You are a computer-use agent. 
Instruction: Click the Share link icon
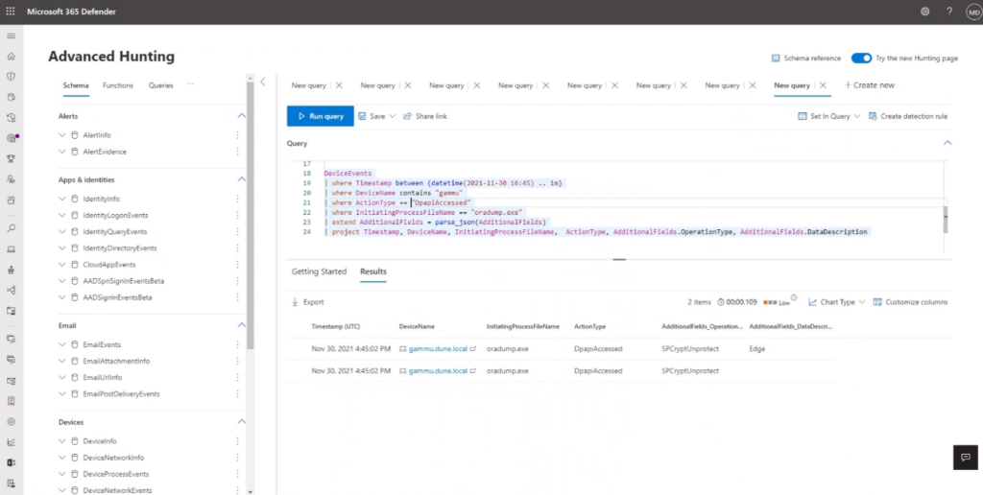[x=407, y=116]
